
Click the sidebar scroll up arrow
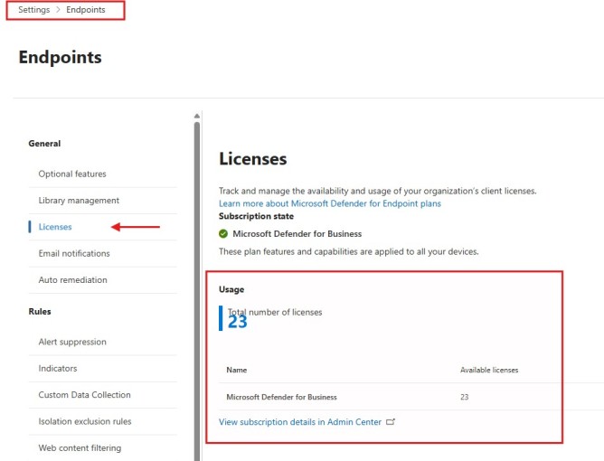(197, 116)
